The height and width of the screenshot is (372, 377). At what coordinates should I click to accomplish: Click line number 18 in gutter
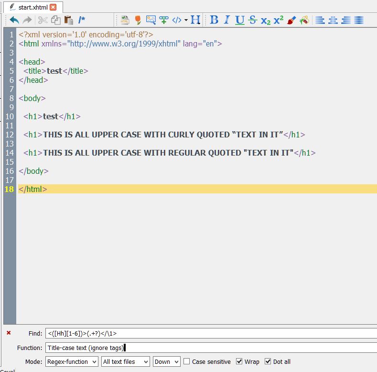tap(10, 189)
